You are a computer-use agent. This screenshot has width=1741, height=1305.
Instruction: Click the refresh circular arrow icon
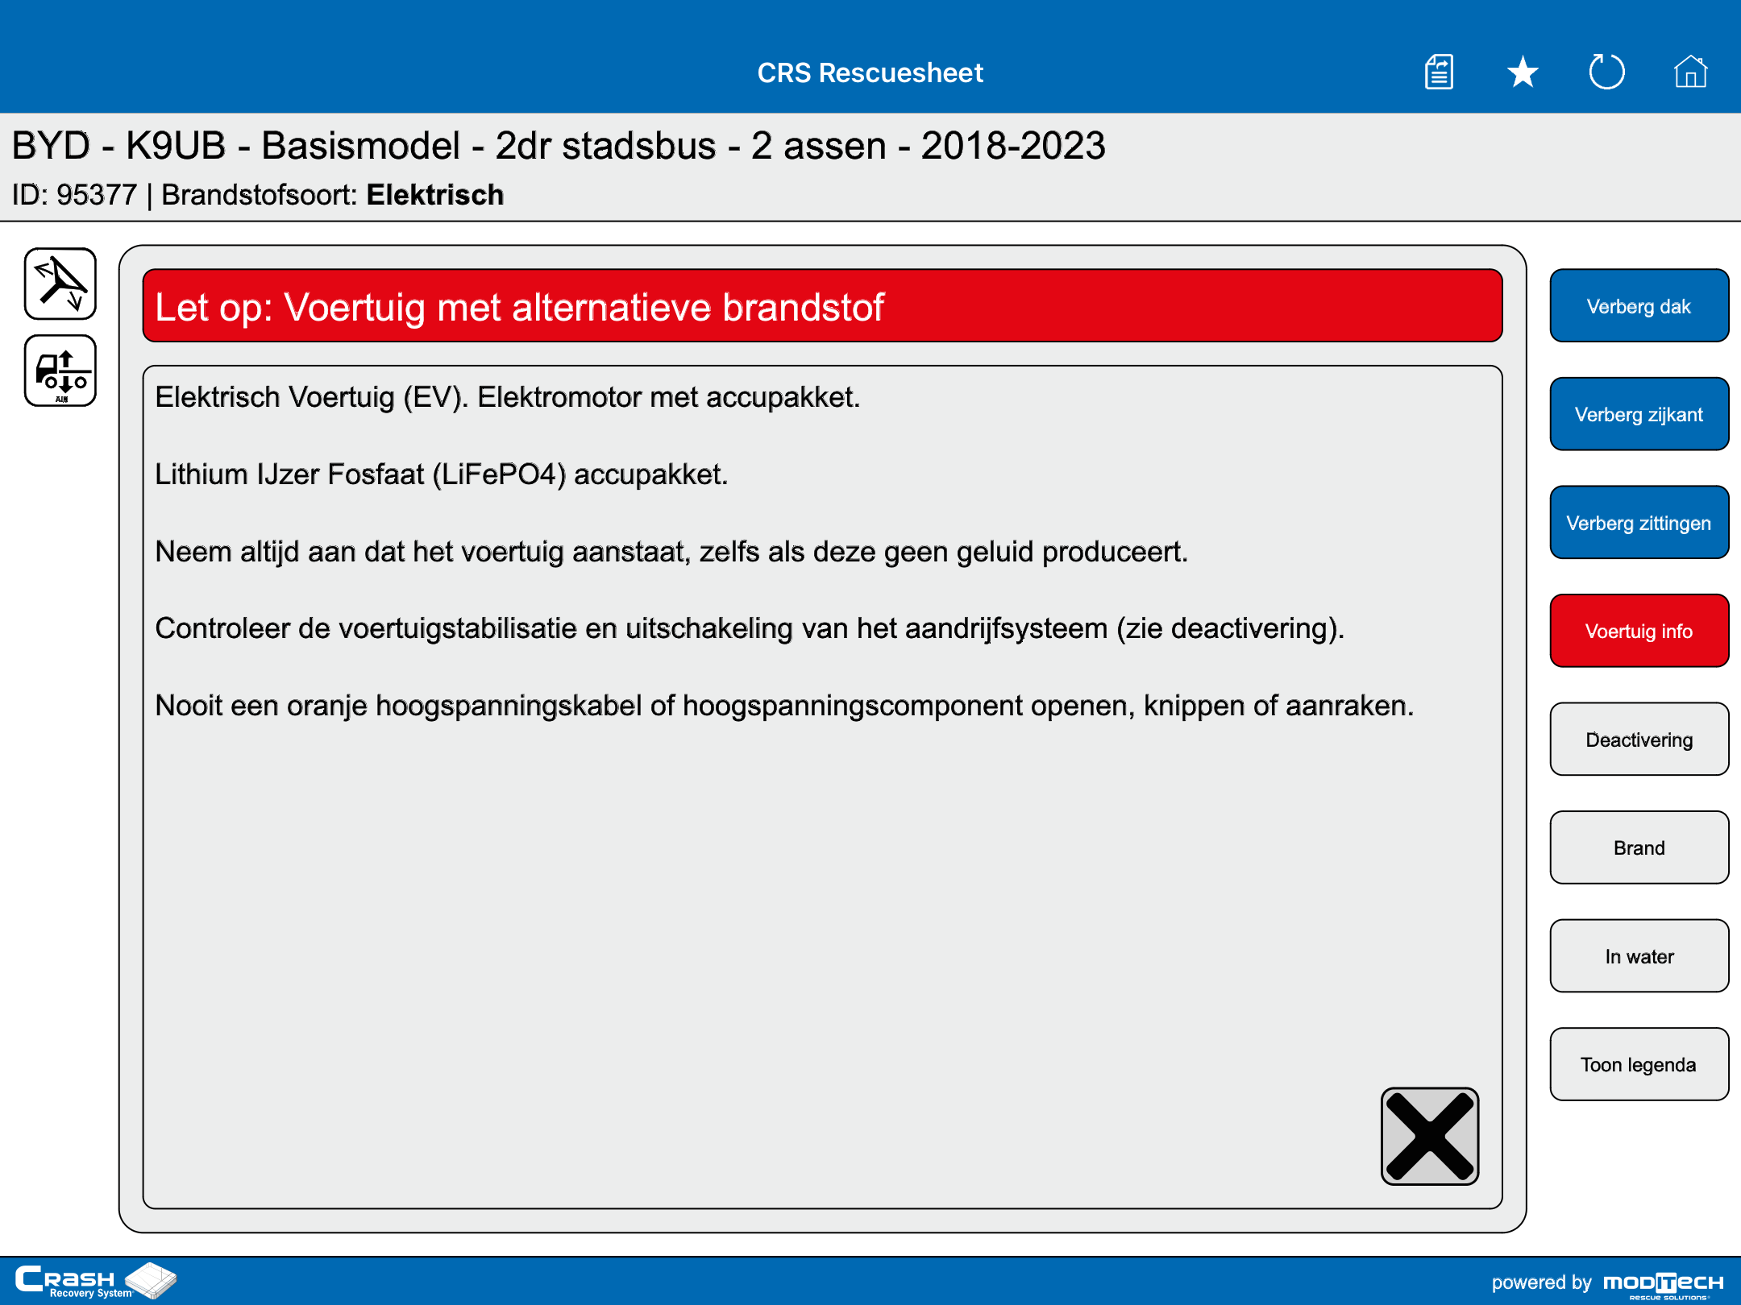(x=1606, y=72)
